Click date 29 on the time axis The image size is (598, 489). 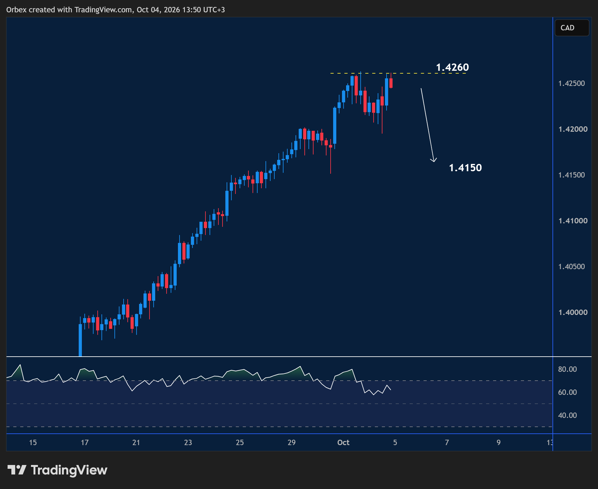291,443
